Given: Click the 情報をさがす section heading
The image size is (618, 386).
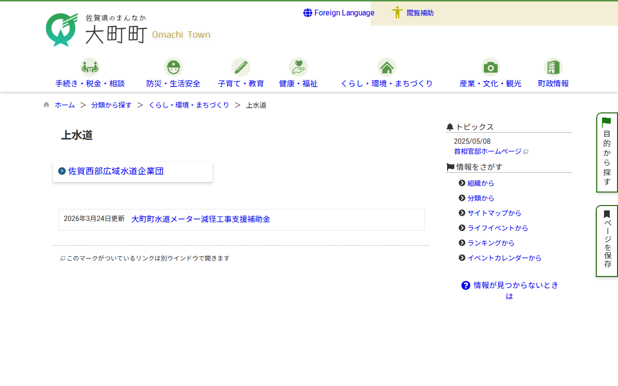Looking at the screenshot, I should click(479, 167).
